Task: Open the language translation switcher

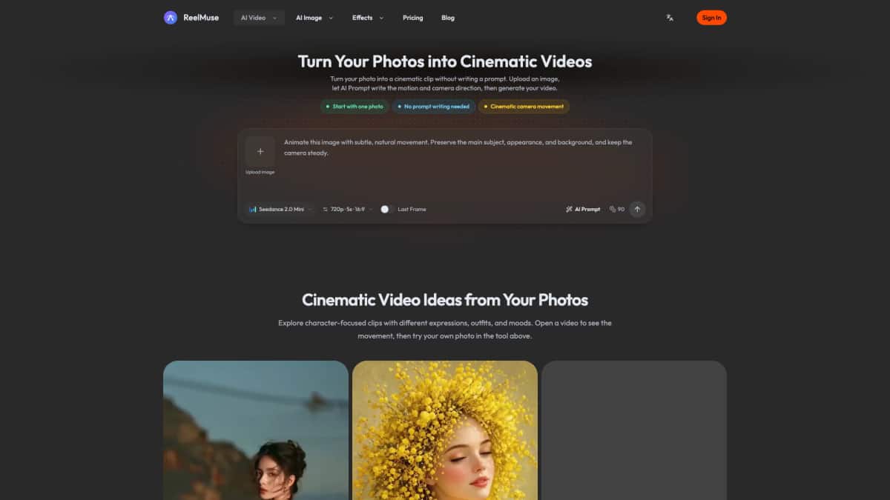Action: pos(670,18)
